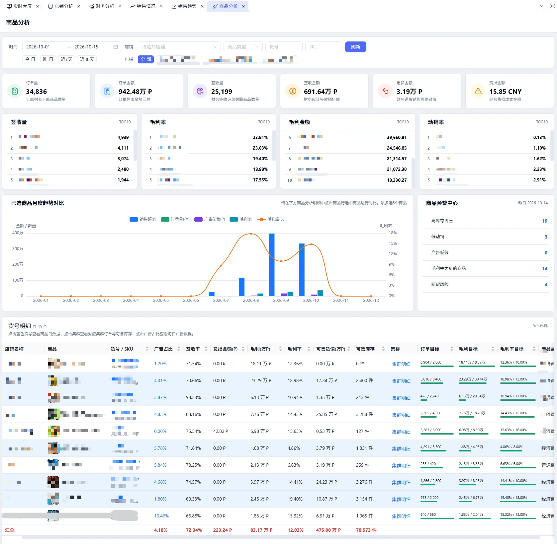
Task: Close the 店铺分析 tab
Action: [x=79, y=6]
